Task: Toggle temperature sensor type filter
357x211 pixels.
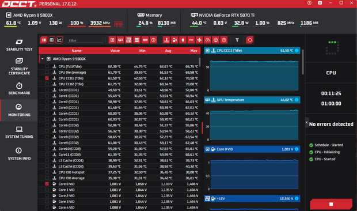Action: click(x=166, y=40)
